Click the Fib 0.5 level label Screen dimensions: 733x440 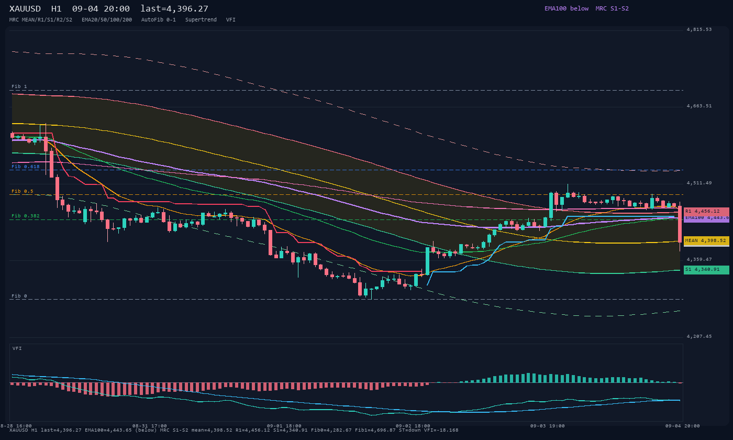23,191
